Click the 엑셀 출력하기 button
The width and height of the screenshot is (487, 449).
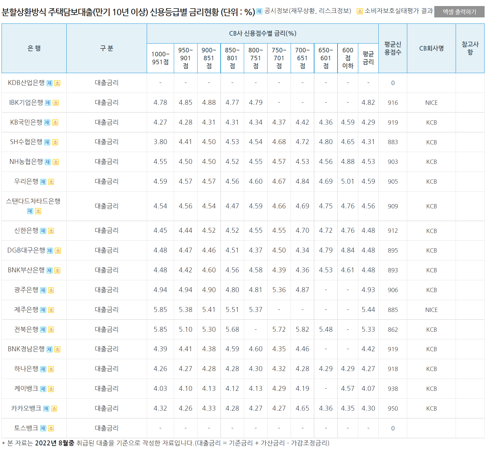[x=459, y=12]
